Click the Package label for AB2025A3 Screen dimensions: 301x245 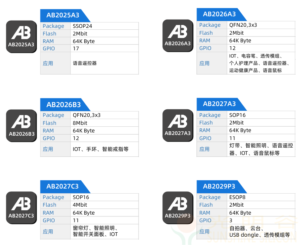[53, 26]
